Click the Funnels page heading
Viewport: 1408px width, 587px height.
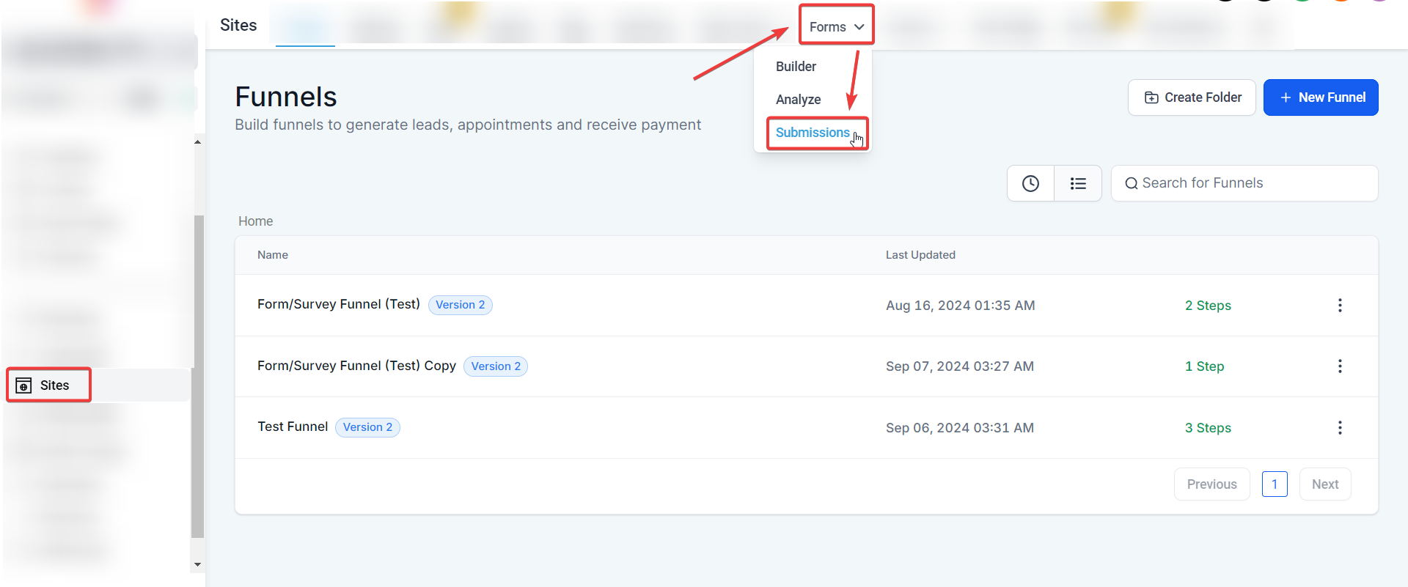coord(286,97)
